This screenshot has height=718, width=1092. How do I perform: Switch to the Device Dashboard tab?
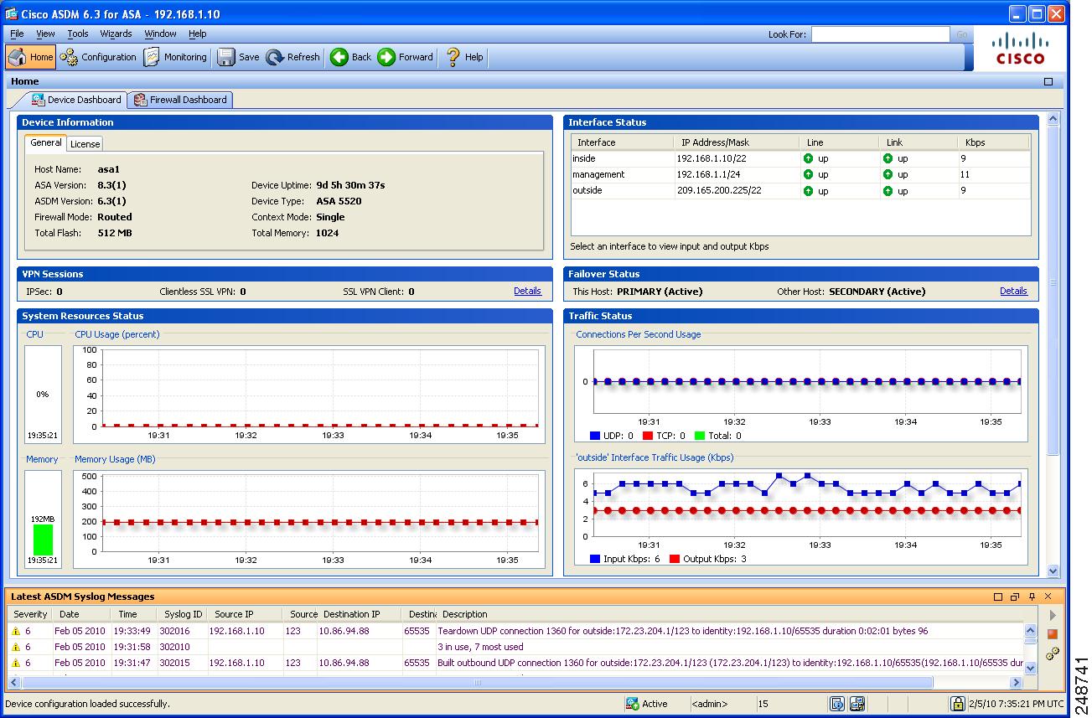point(76,100)
